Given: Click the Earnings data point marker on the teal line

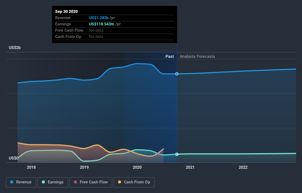Looking at the screenshot, I should click(177, 154).
